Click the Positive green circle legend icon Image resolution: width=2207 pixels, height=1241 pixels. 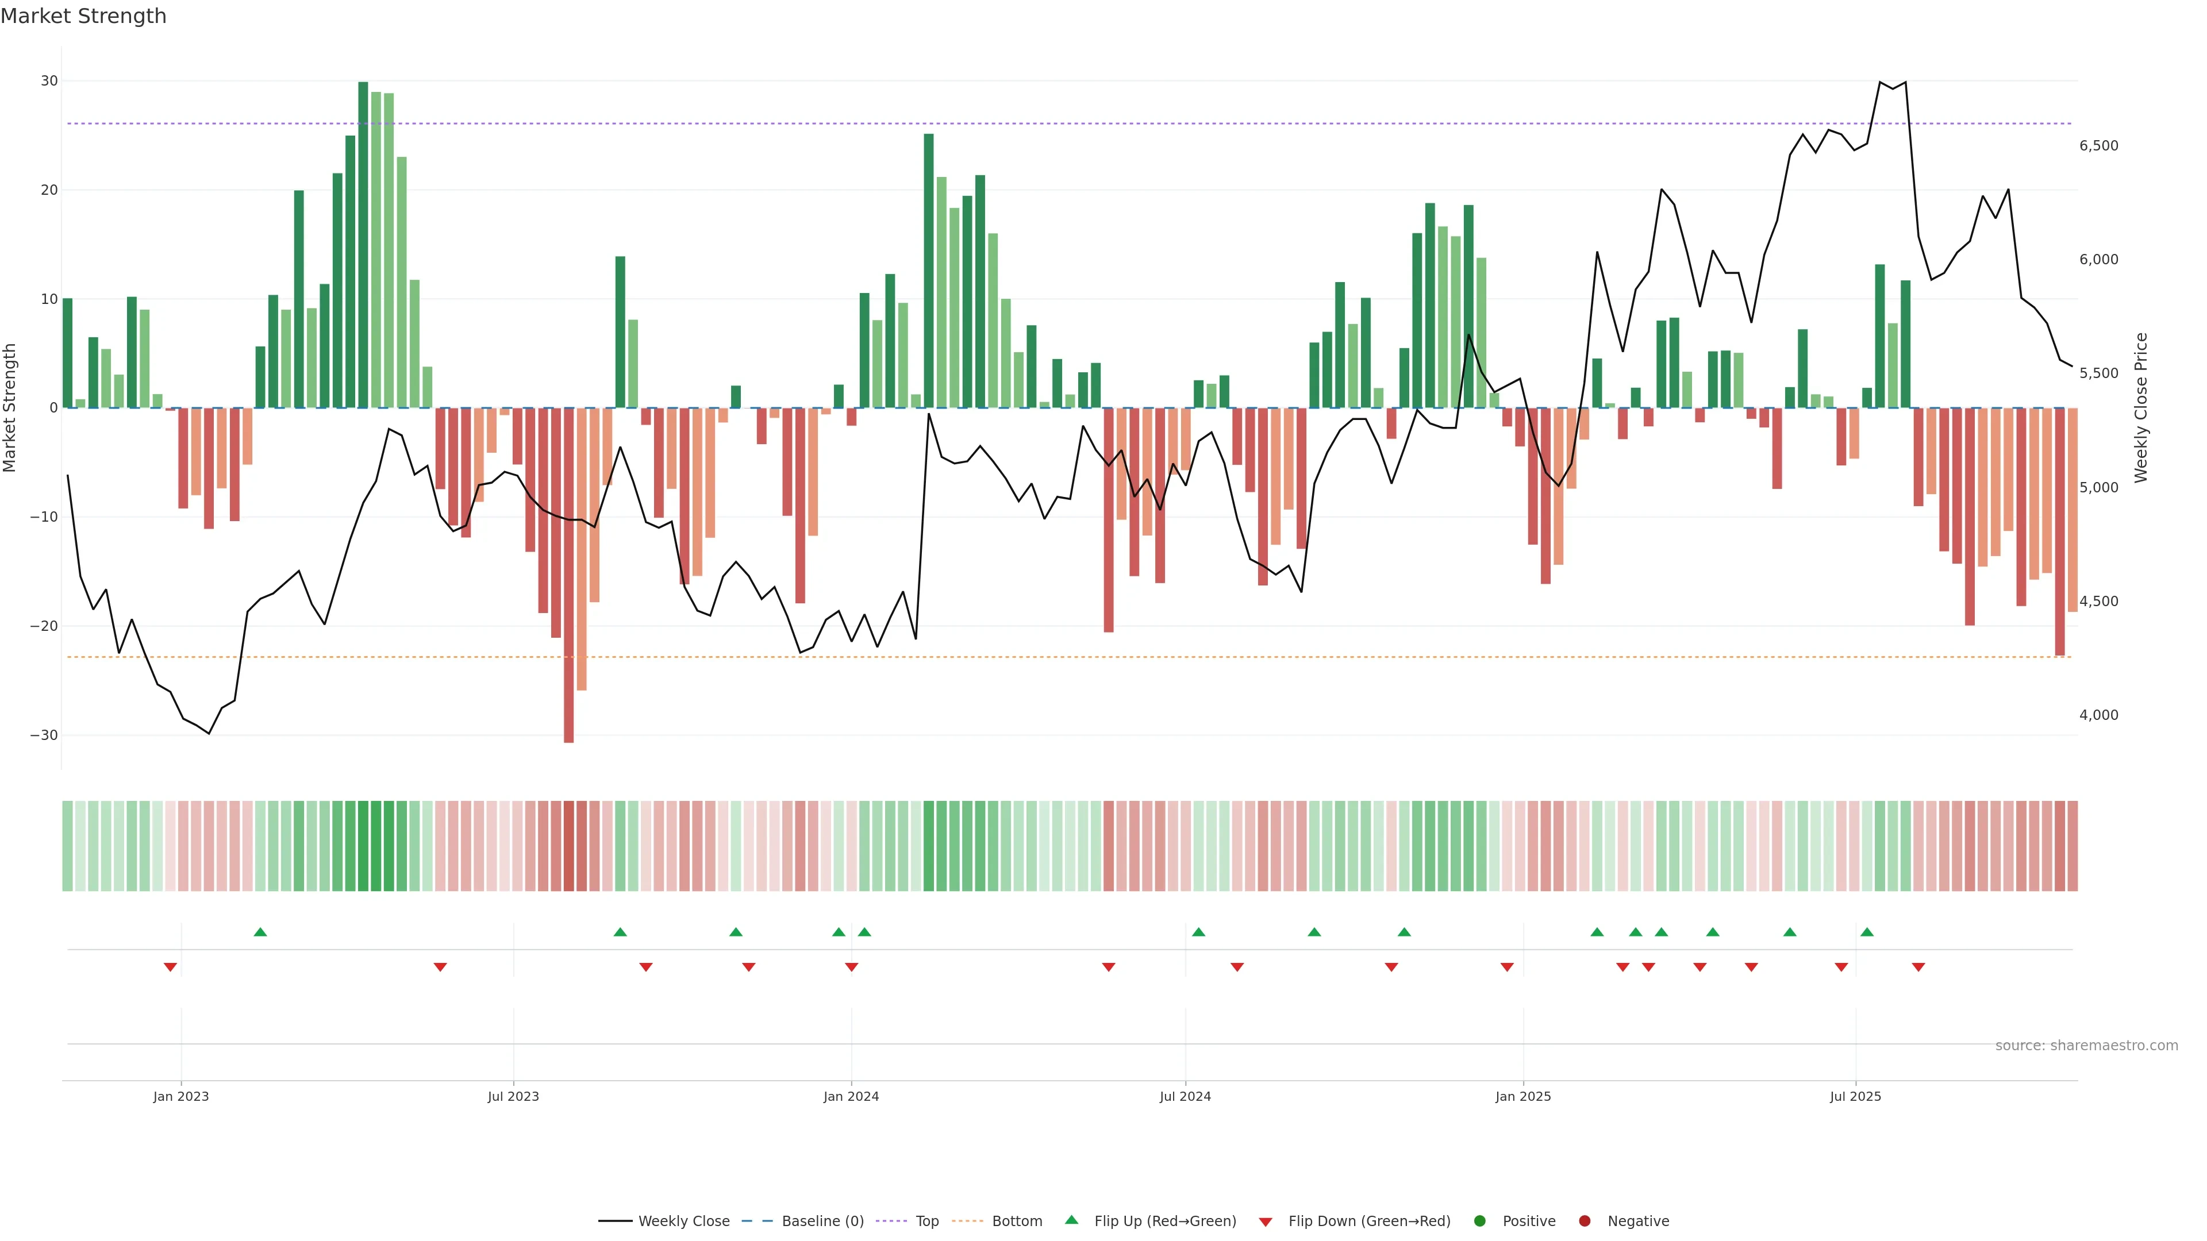tap(1479, 1221)
